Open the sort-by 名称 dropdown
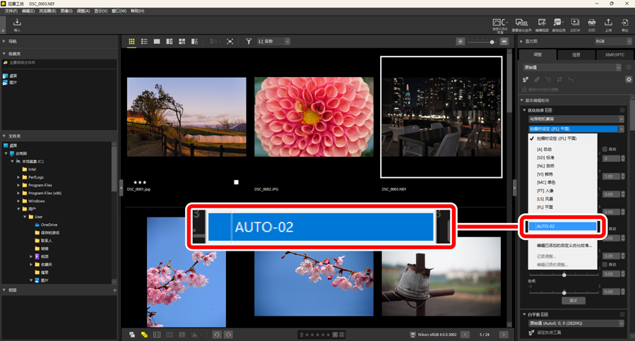This screenshot has height=341, width=635. (x=274, y=42)
